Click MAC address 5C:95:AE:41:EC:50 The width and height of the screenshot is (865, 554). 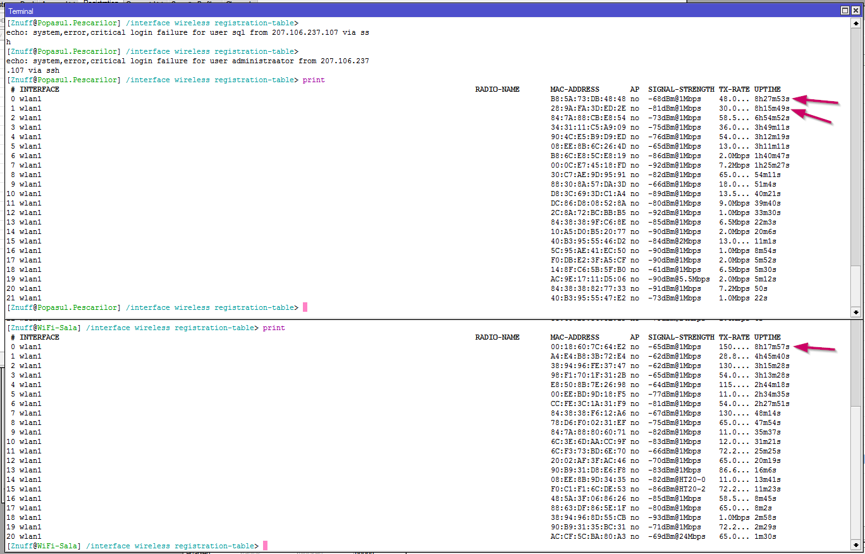point(588,250)
